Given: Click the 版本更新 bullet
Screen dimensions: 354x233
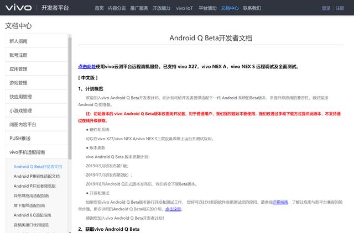Looking at the screenshot, I should click(x=96, y=148).
